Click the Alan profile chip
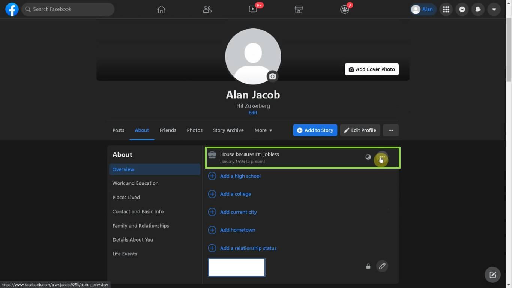Screen dimensions: 512x288 tap(423, 9)
